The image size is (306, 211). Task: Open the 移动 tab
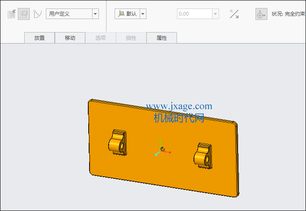(x=70, y=38)
